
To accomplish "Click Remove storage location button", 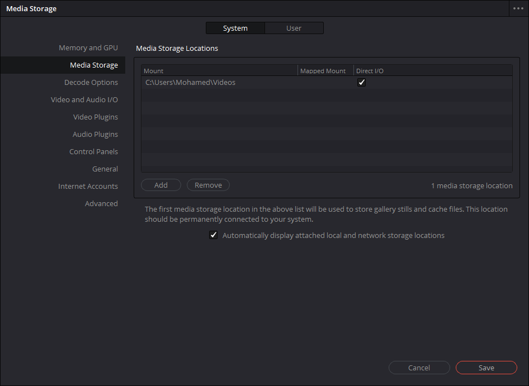I will (x=208, y=185).
